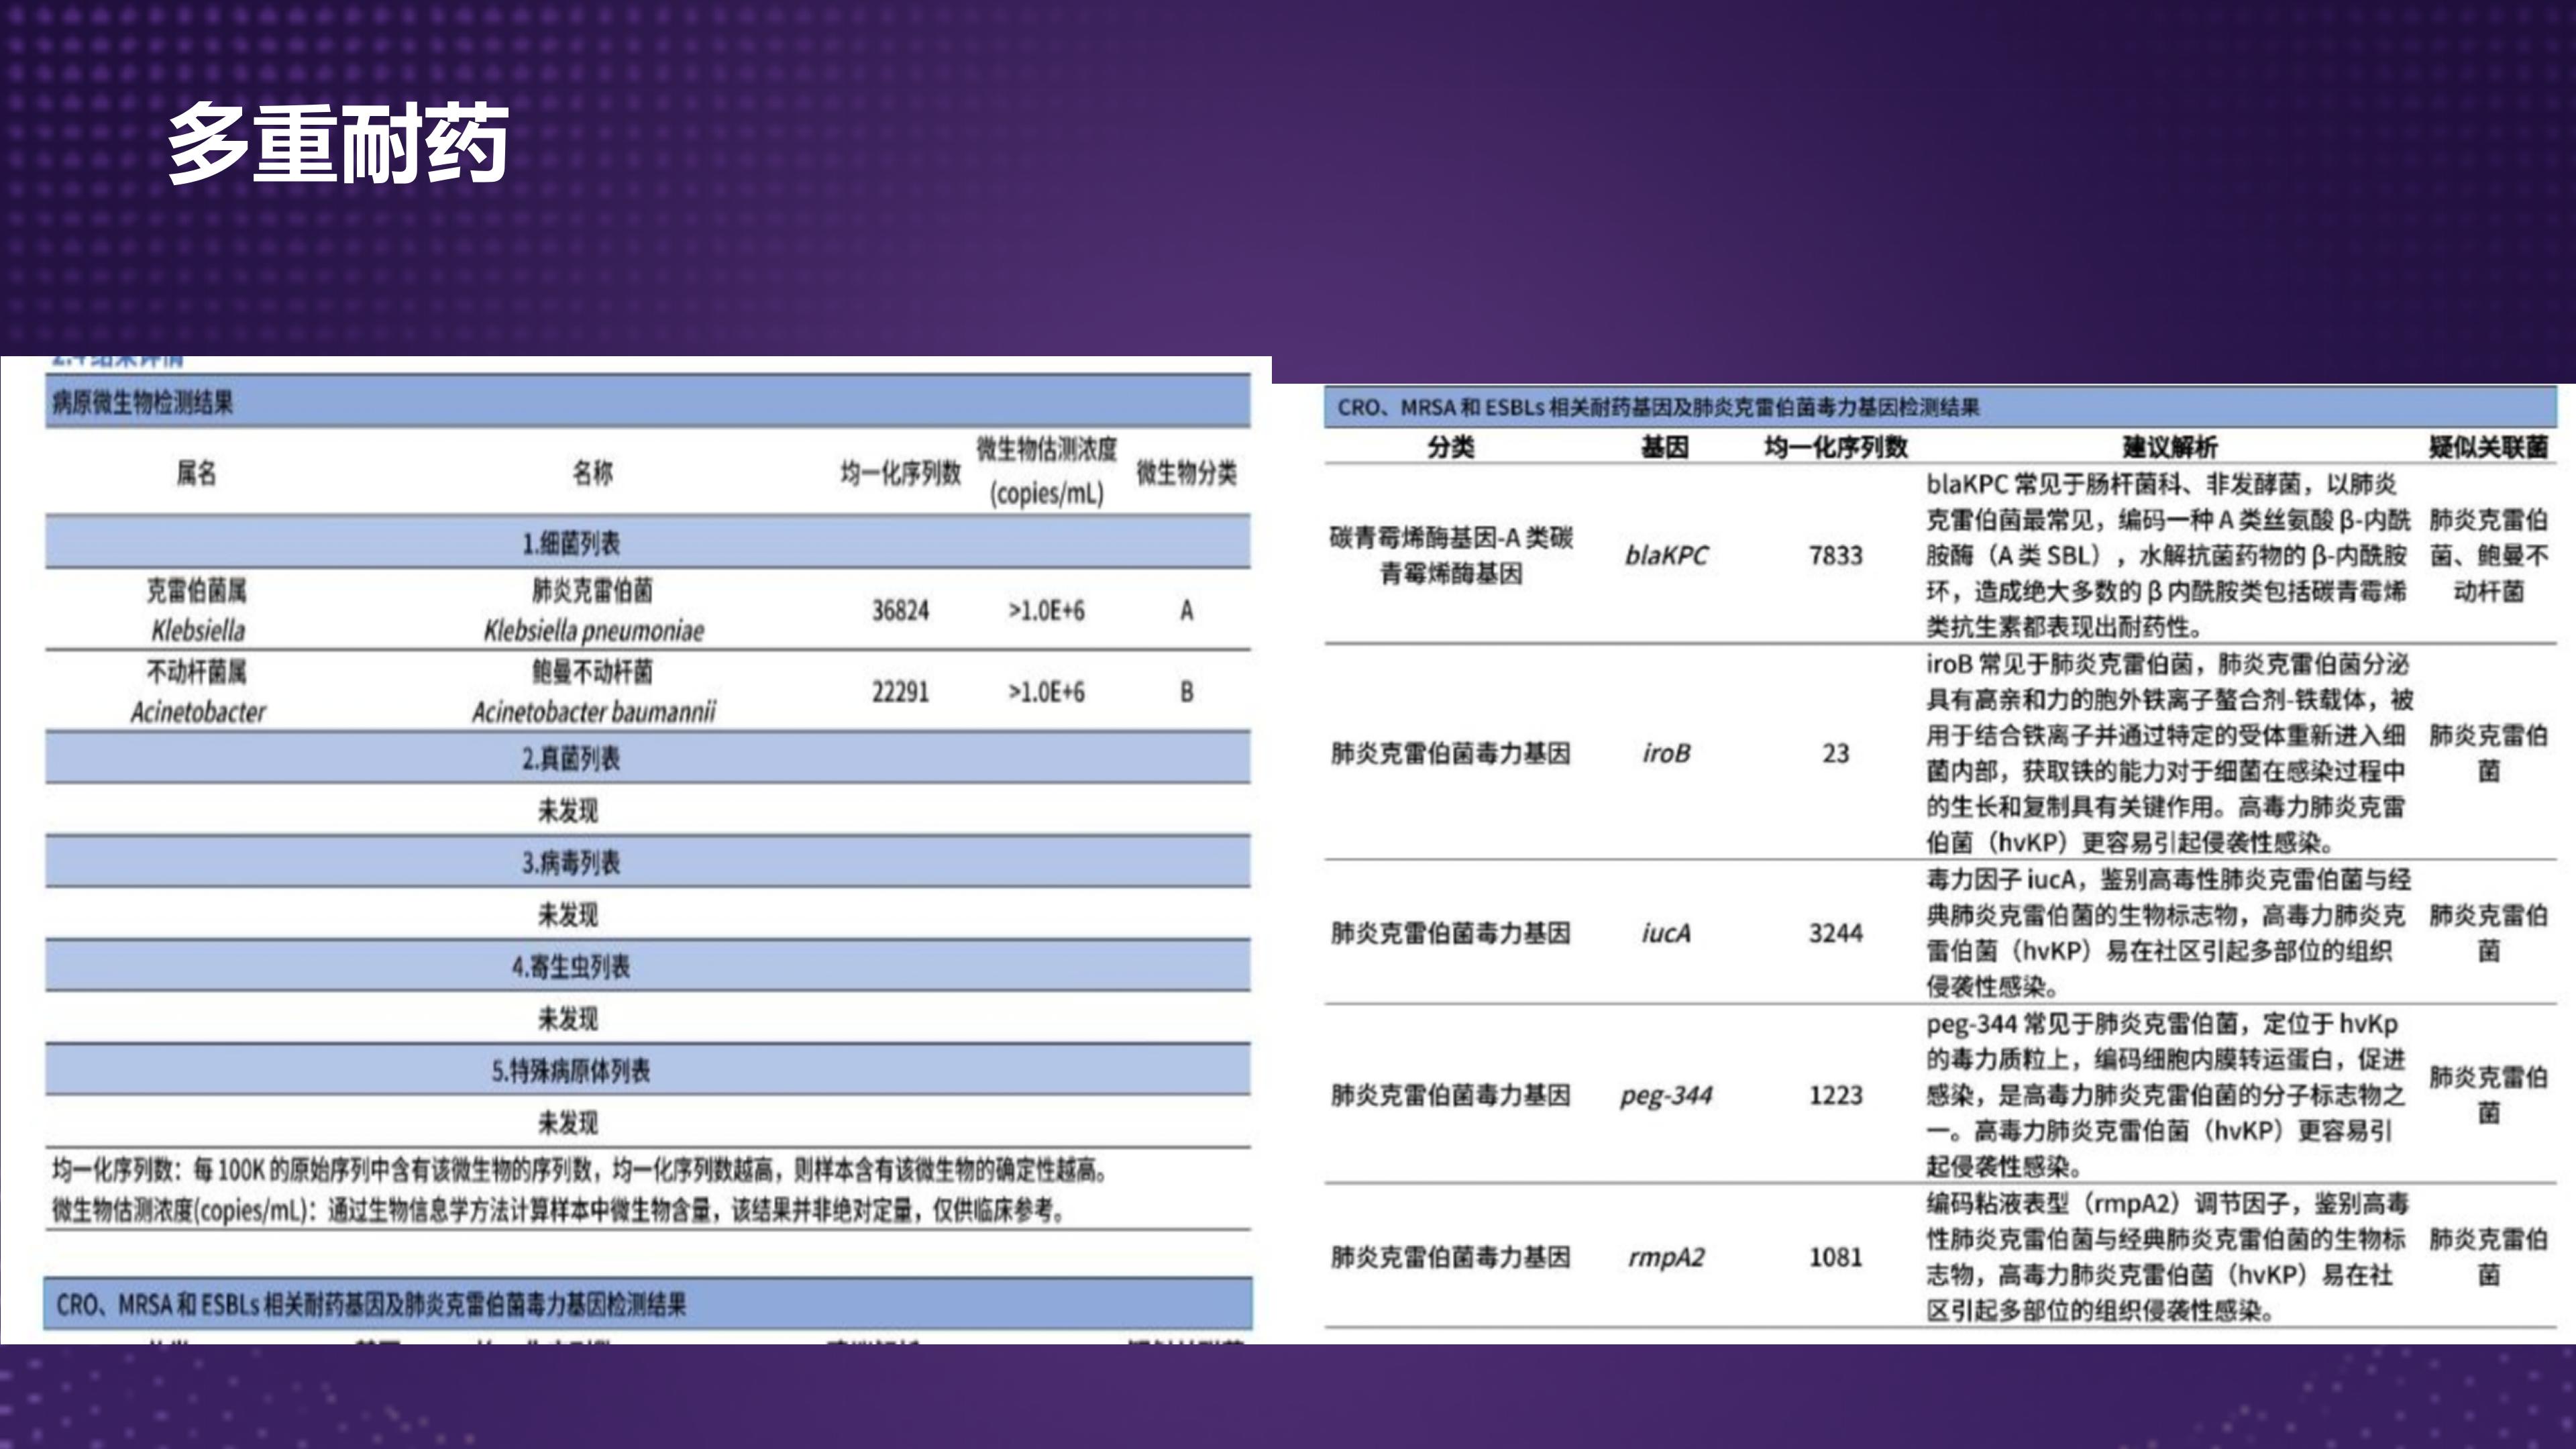Viewport: 2576px width, 1449px height.
Task: Select the 7833 sequence count cell
Action: (x=1835, y=555)
